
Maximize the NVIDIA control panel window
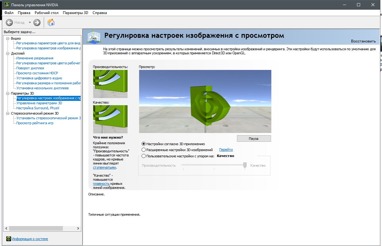point(359,5)
